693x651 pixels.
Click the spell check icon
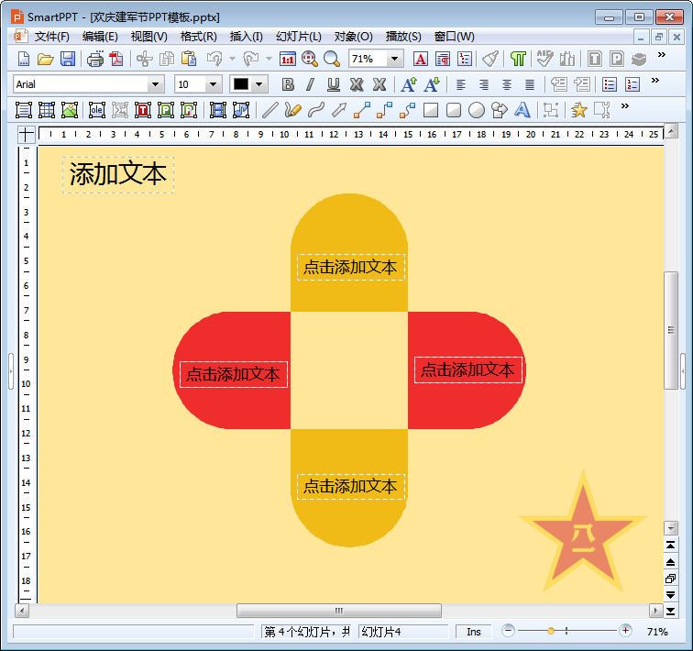(x=544, y=59)
